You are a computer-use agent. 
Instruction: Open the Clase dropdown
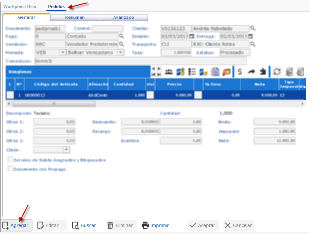(66, 150)
